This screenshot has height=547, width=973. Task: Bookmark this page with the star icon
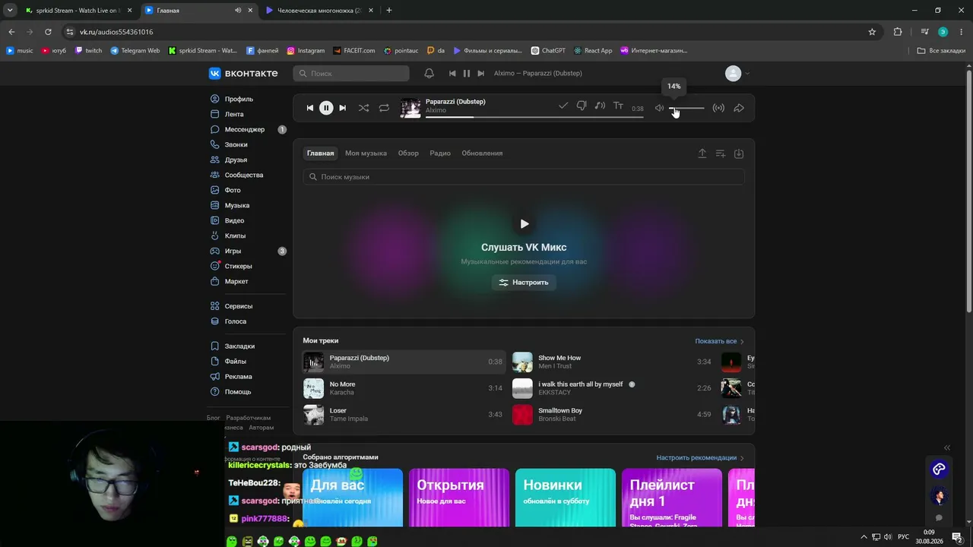pos(872,32)
